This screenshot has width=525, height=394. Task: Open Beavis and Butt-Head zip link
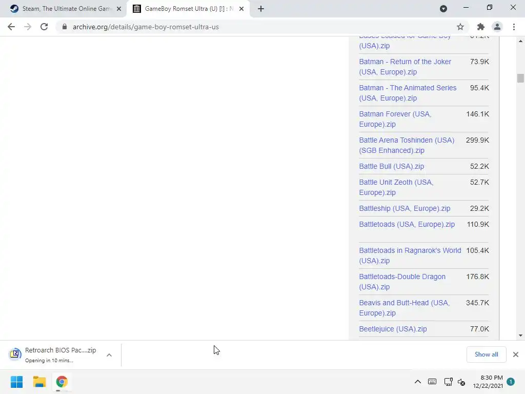pyautogui.click(x=404, y=308)
